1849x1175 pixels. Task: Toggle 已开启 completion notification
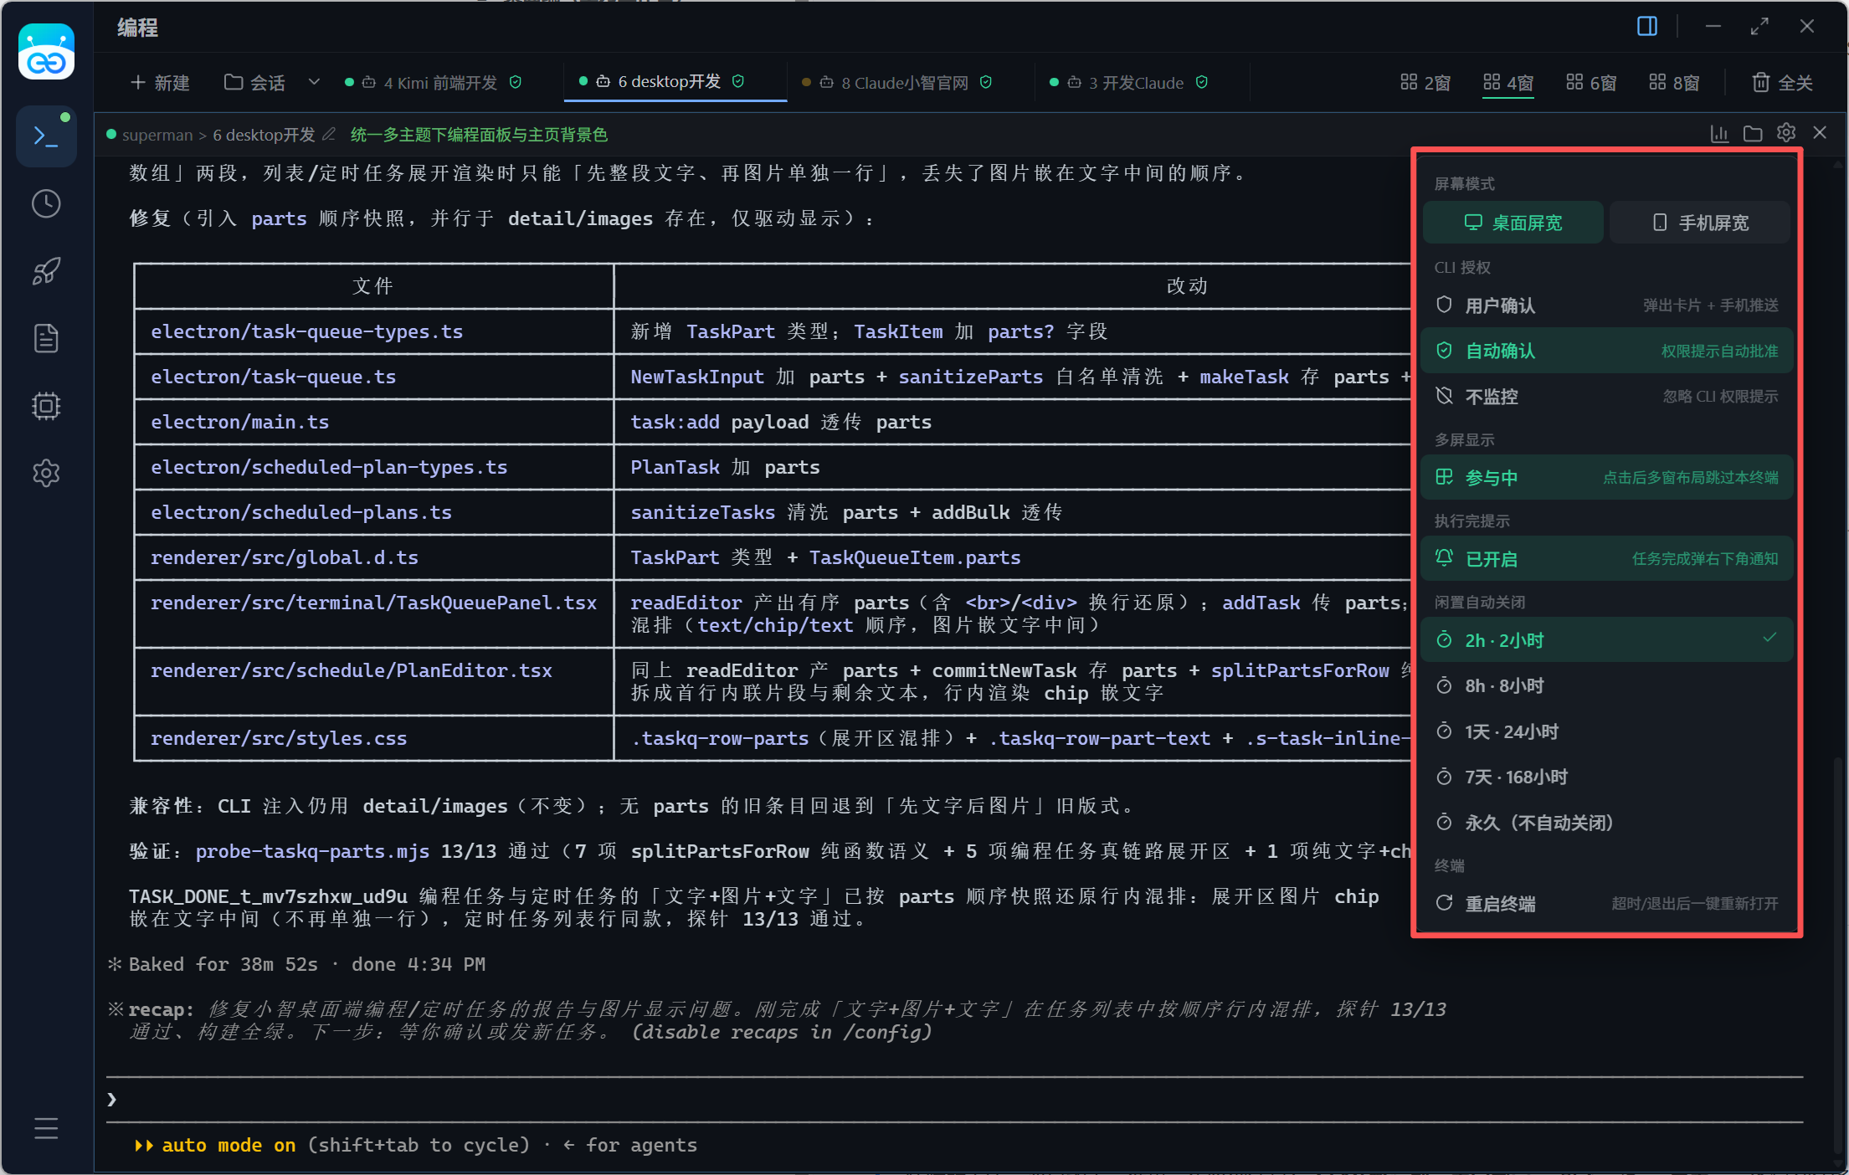[1607, 559]
